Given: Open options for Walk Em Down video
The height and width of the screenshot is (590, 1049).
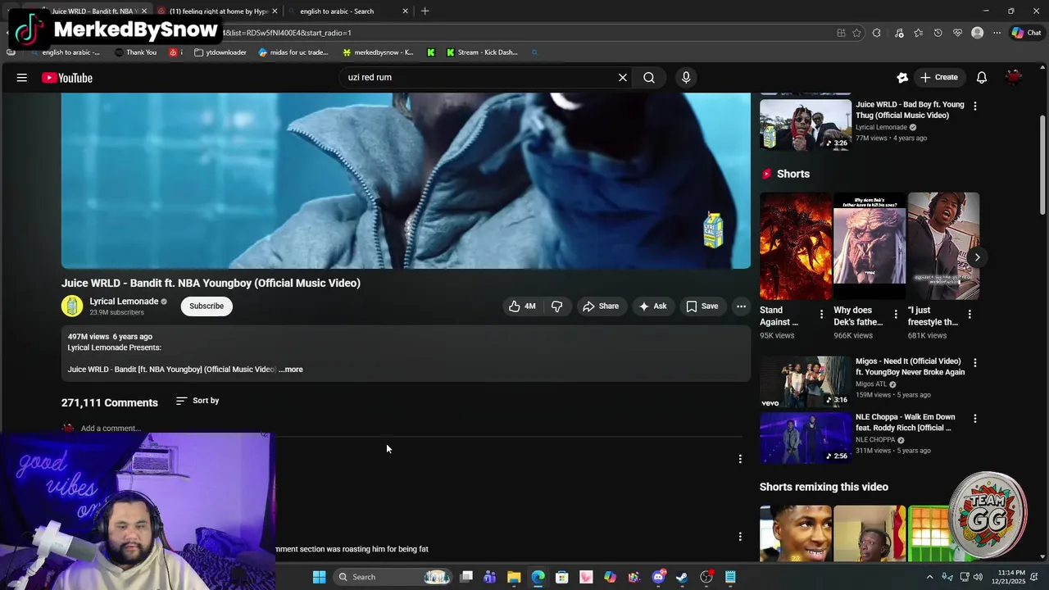Looking at the screenshot, I should (974, 418).
